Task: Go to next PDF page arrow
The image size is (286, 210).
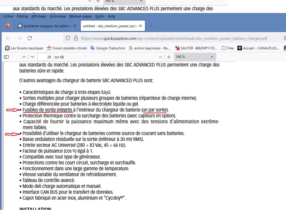Action: tap(32, 57)
